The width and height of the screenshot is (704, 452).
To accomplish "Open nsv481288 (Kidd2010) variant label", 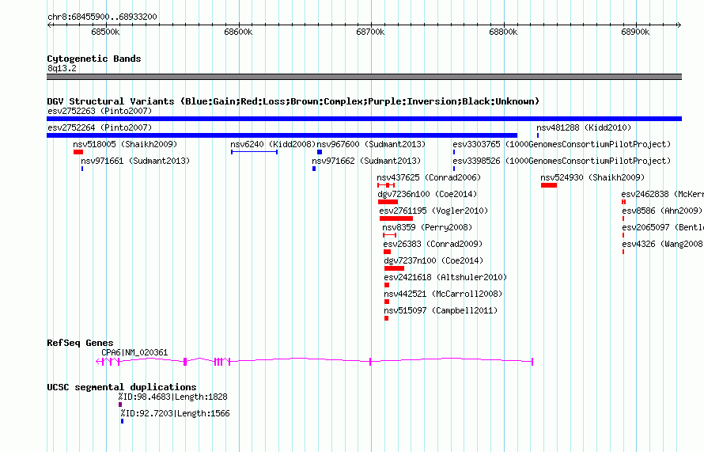I will pos(584,127).
